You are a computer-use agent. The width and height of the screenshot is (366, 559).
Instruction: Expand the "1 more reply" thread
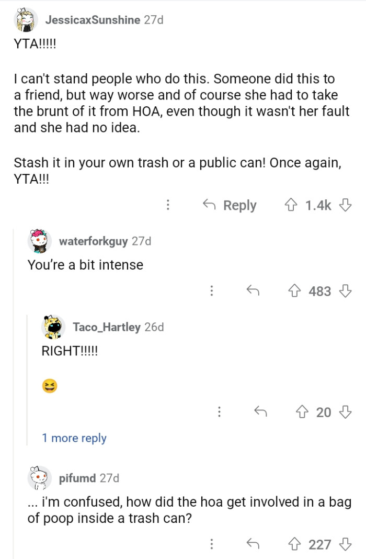click(x=74, y=438)
